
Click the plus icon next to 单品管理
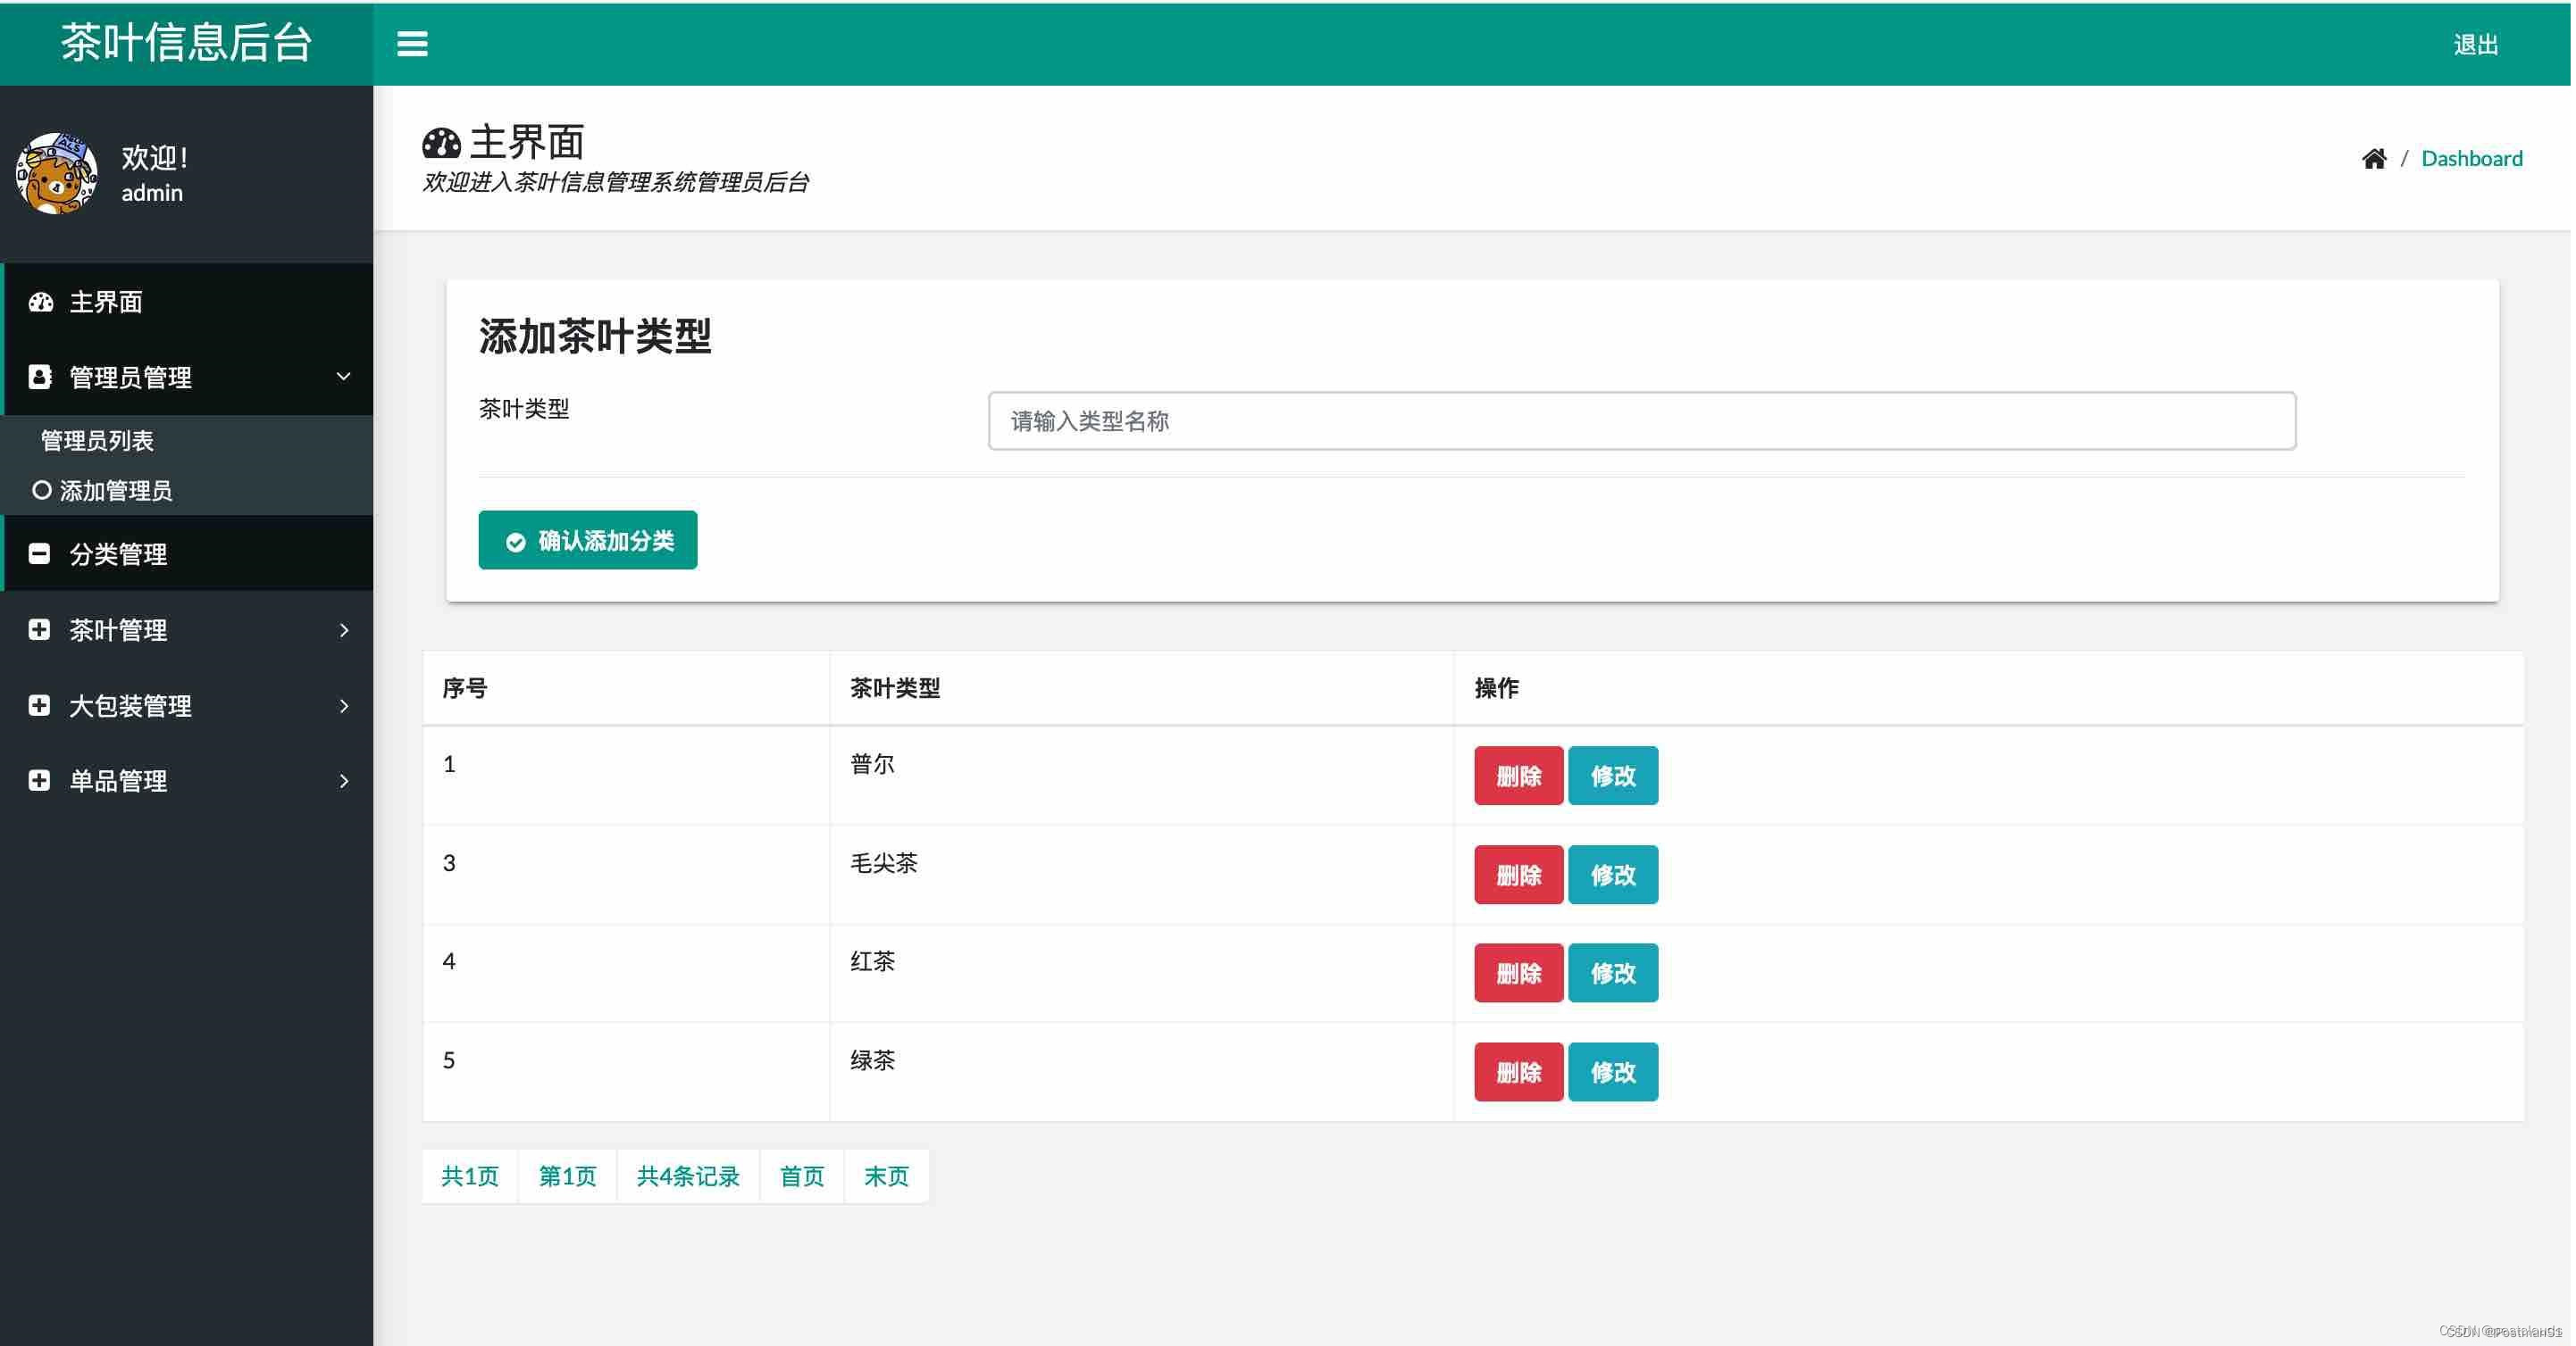pos(40,780)
